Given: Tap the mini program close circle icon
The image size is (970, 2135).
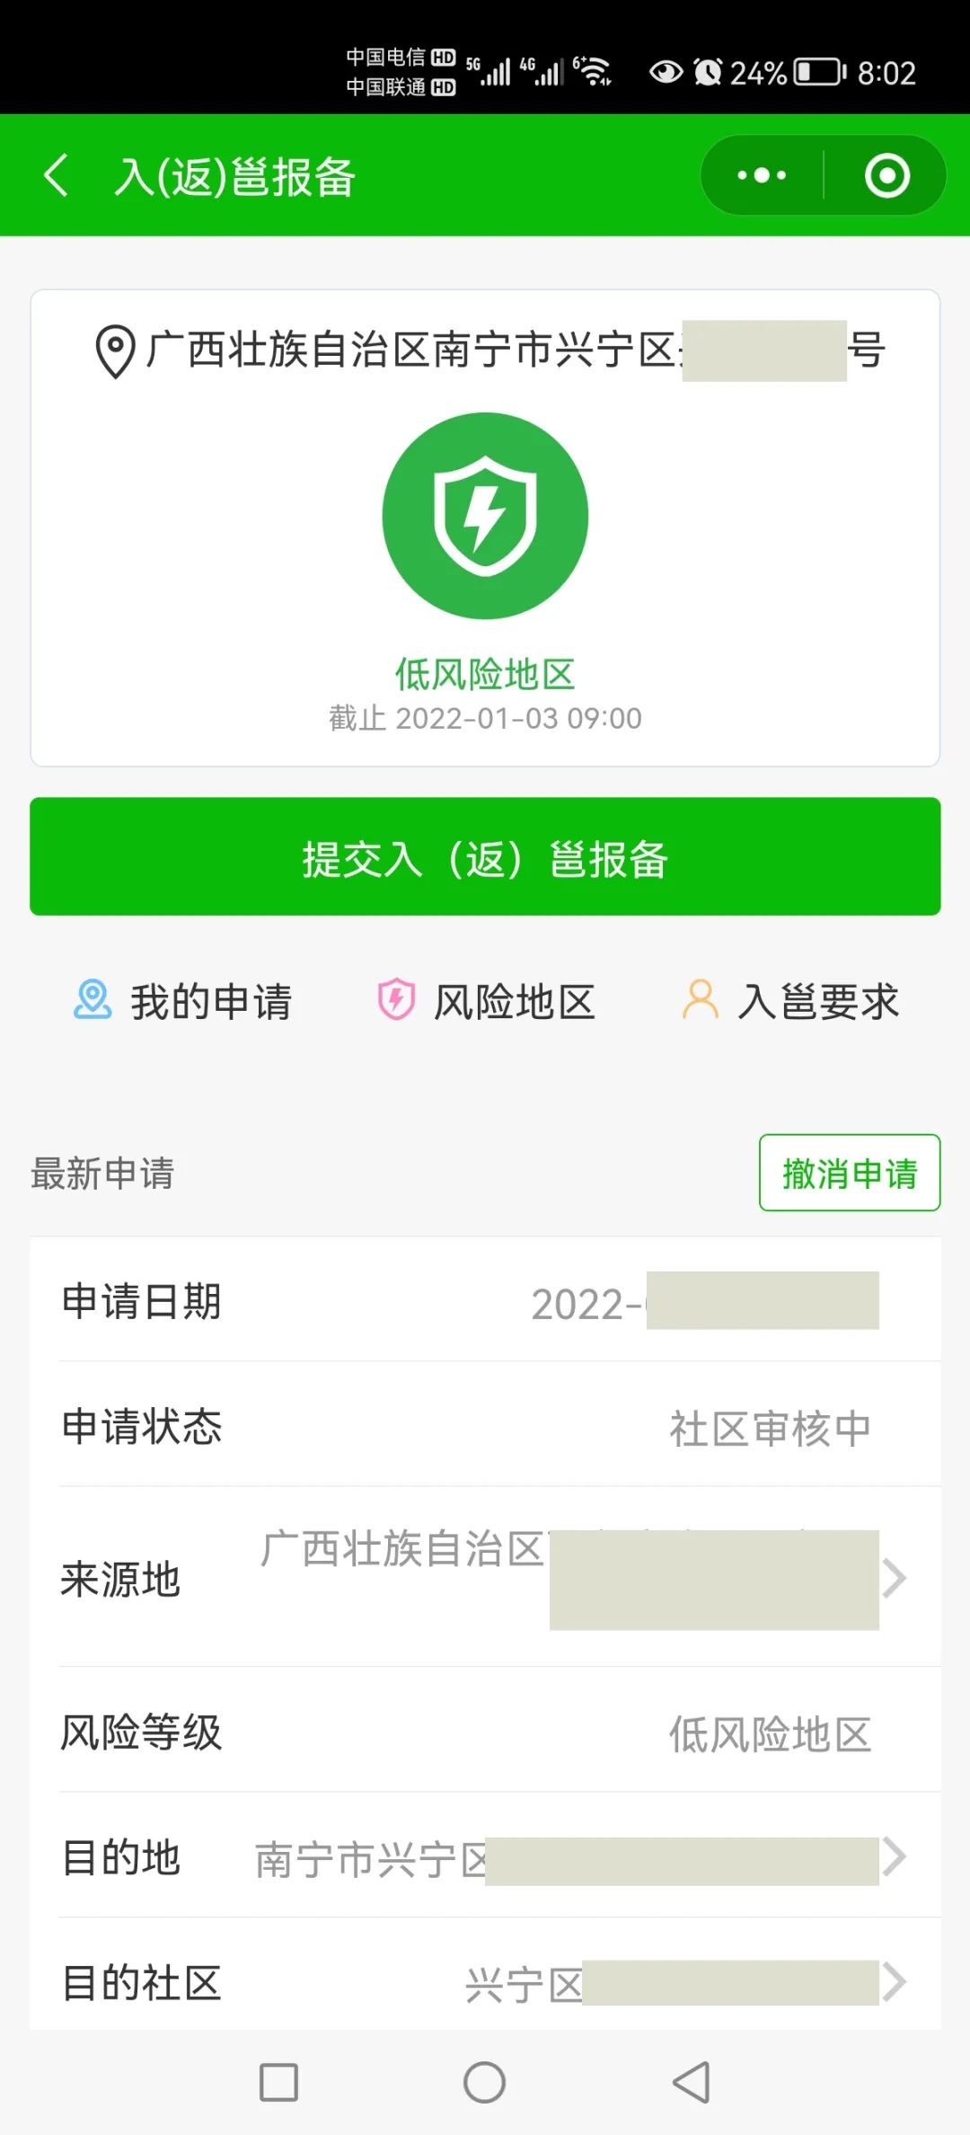Looking at the screenshot, I should tap(886, 175).
